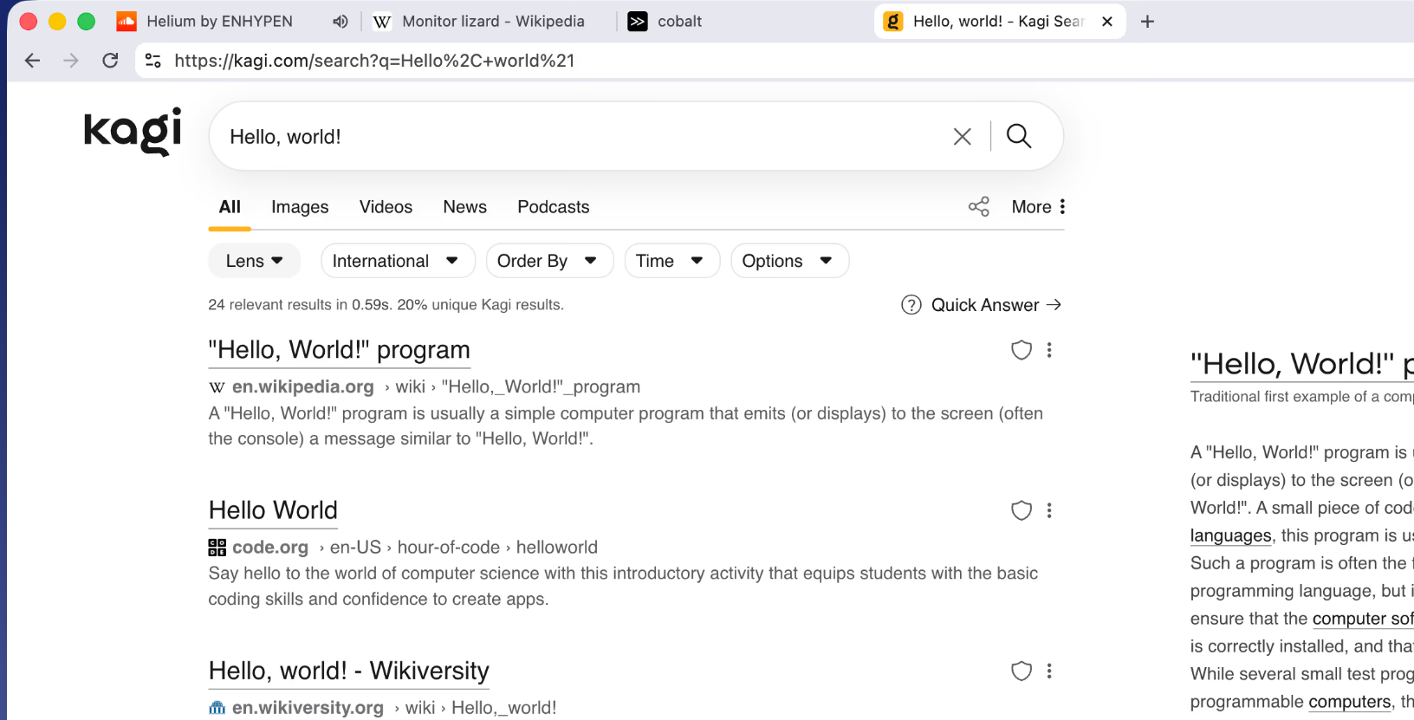
Task: Click the code.org result description snippet
Action: click(623, 587)
